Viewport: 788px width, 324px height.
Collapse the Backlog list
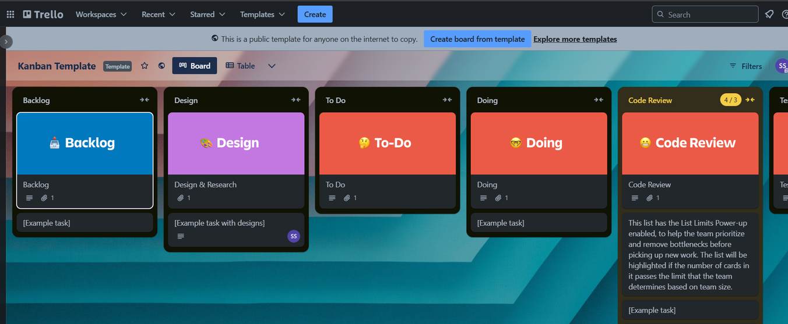pyautogui.click(x=145, y=100)
